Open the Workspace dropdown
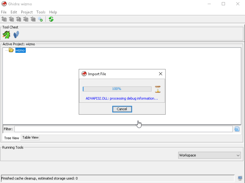Viewport: 245px width, 183px height. pyautogui.click(x=209, y=155)
